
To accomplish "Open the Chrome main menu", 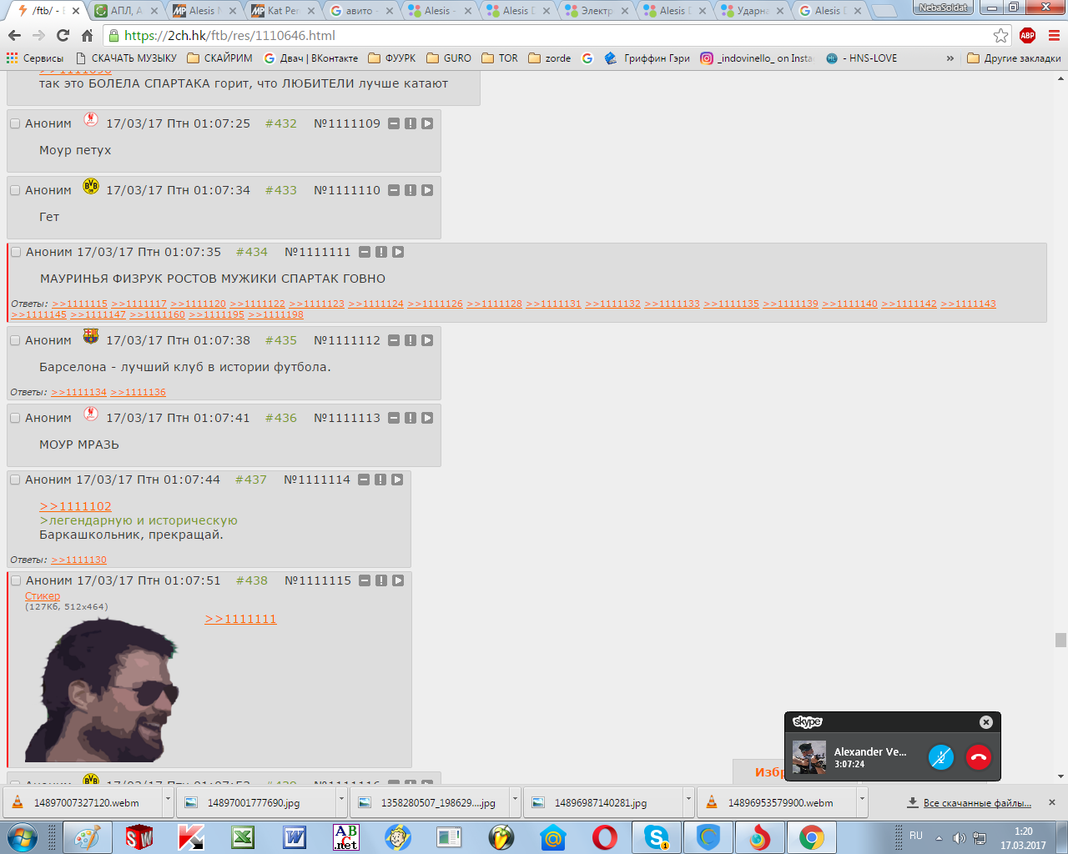I will point(1054,36).
